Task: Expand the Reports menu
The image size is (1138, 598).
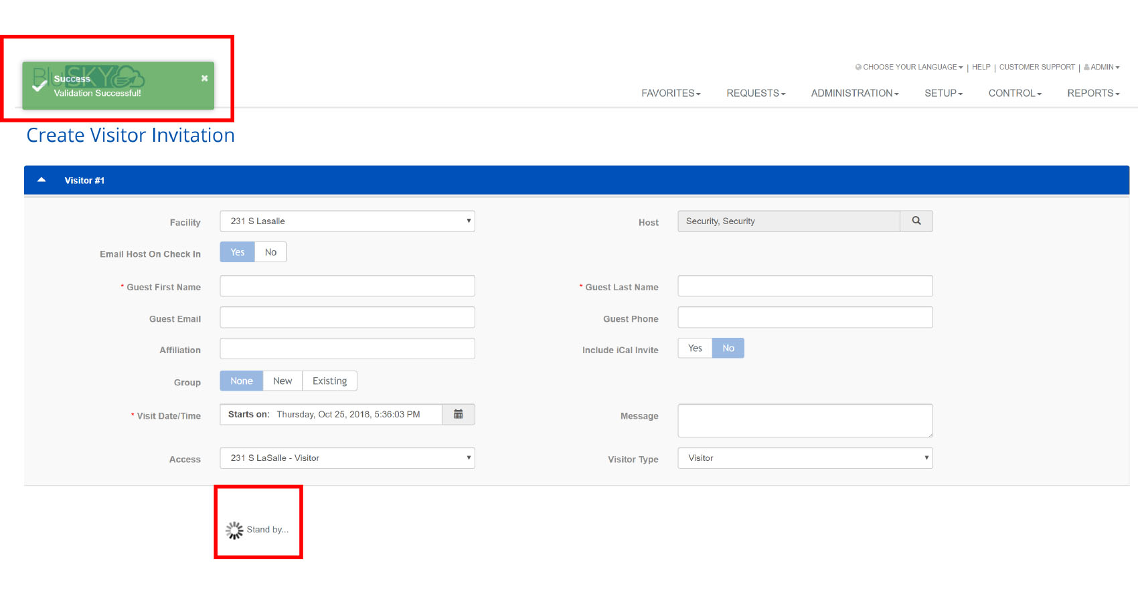Action: pyautogui.click(x=1092, y=94)
